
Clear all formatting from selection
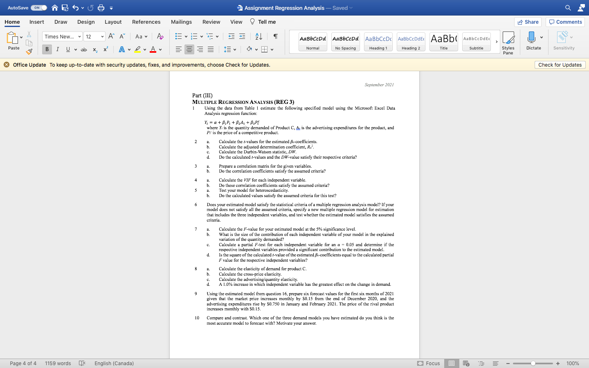pyautogui.click(x=160, y=36)
